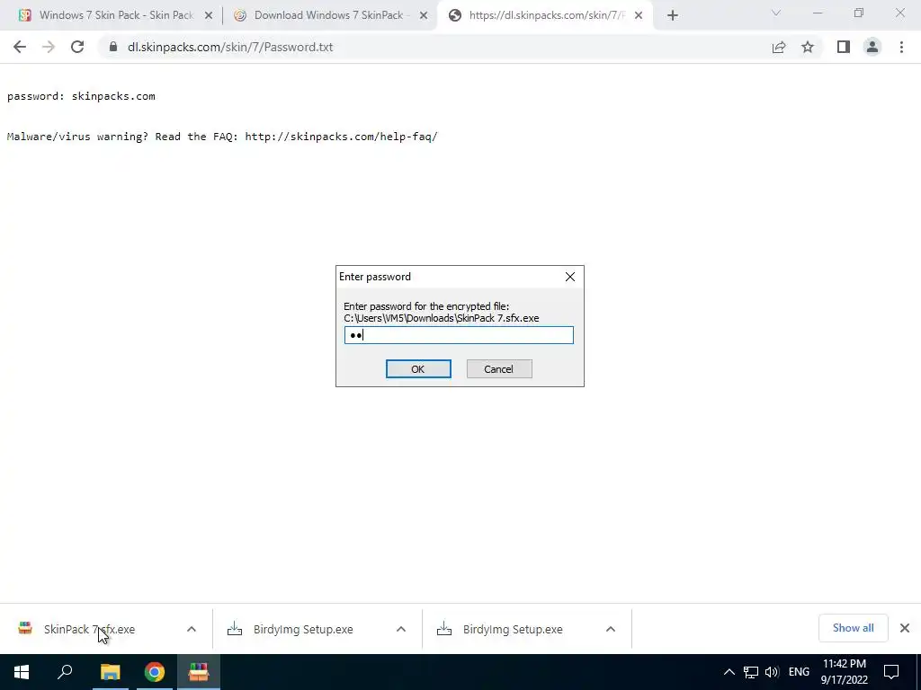The width and height of the screenshot is (921, 690).
Task: Click the address bar URL
Action: click(x=230, y=47)
